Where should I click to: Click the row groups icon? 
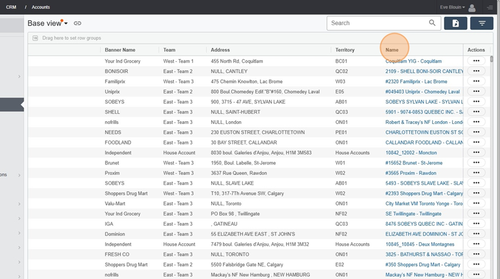coord(36,38)
